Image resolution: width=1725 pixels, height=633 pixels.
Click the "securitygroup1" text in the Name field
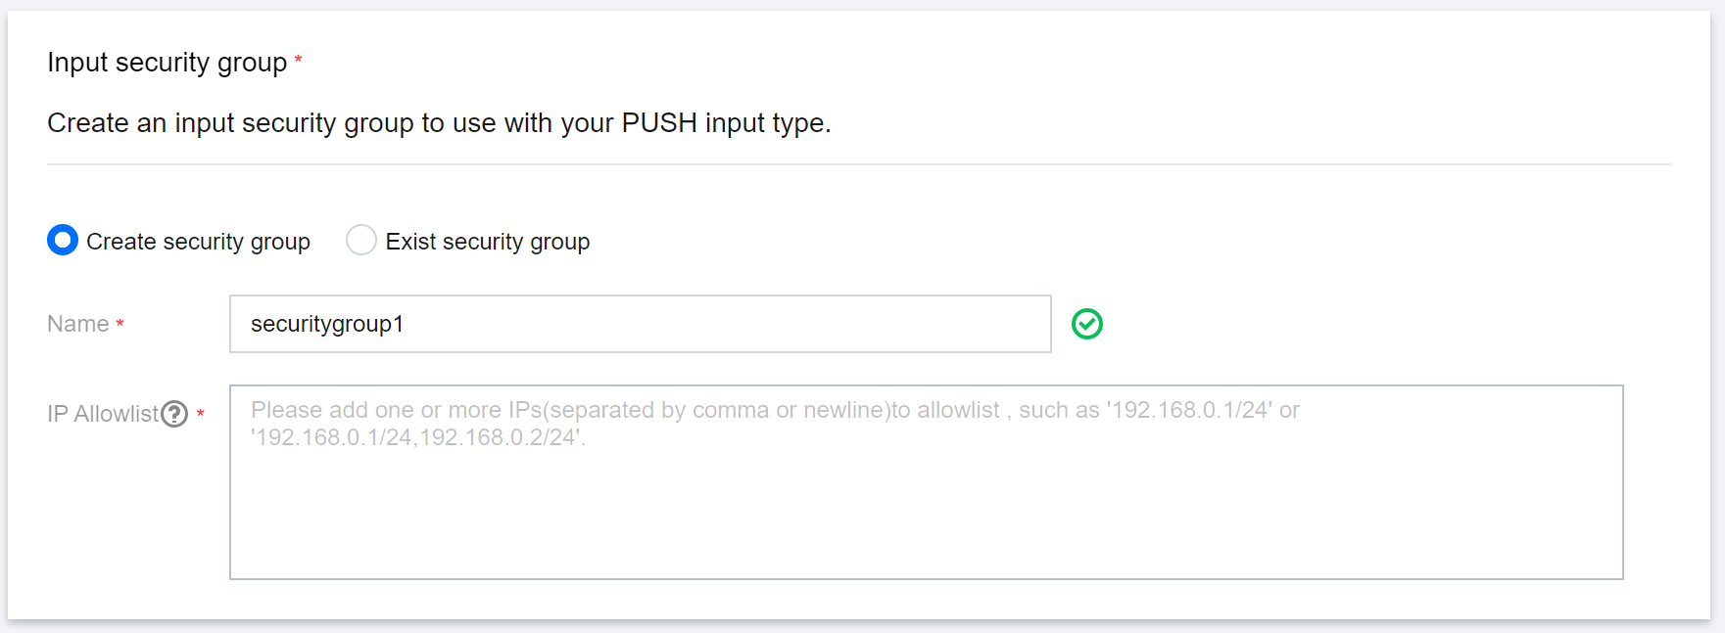[327, 324]
